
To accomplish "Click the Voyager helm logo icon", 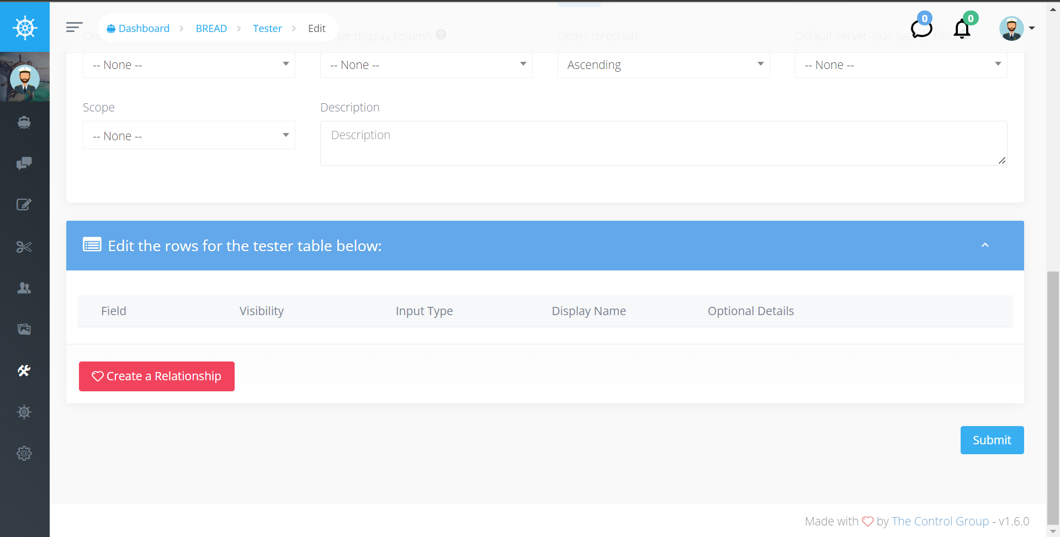I will pyautogui.click(x=25, y=27).
